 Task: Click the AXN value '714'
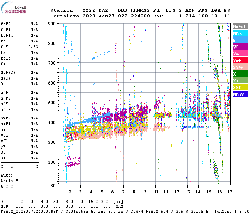pos(190,16)
